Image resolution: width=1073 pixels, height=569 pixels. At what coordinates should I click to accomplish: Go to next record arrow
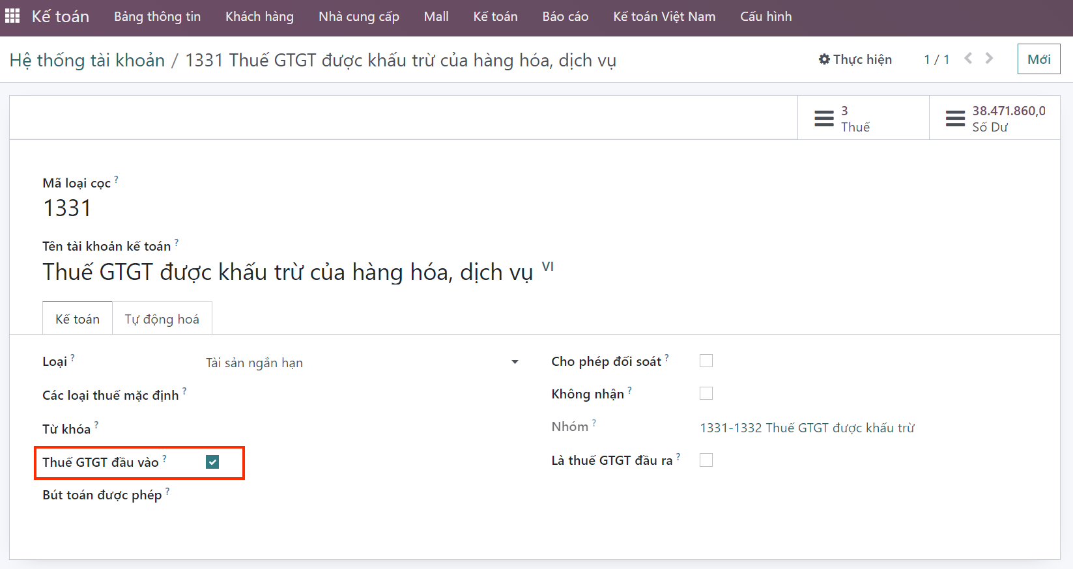tap(989, 59)
